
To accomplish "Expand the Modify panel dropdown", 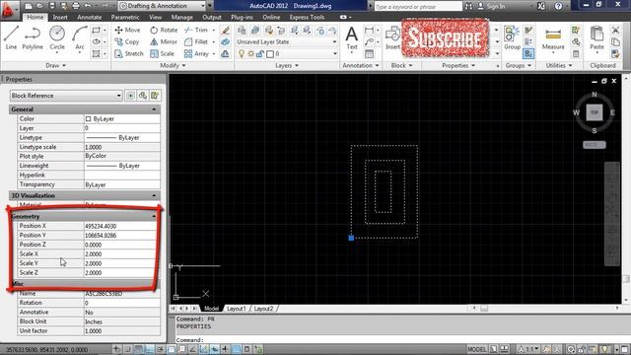I will point(174,66).
